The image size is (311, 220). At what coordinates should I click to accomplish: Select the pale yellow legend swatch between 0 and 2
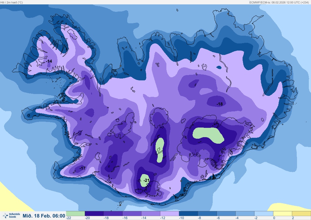point(283,213)
